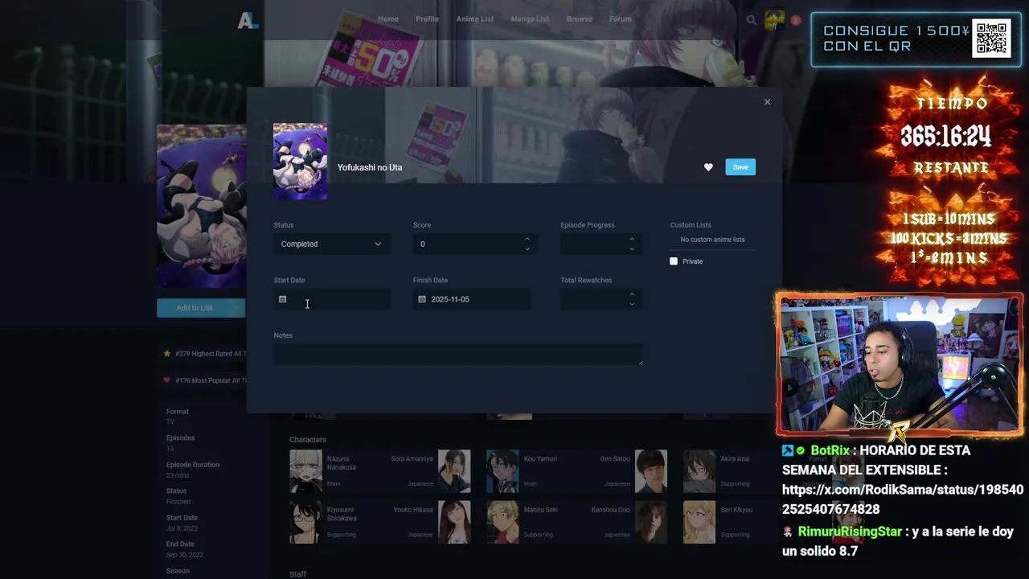Click the Start Date calendar icon

(x=282, y=299)
